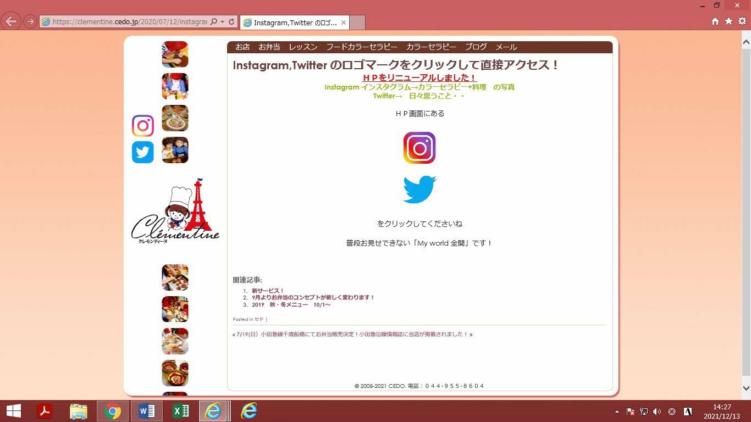Open the ブログ menu item
Image resolution: width=751 pixels, height=422 pixels.
(x=476, y=47)
